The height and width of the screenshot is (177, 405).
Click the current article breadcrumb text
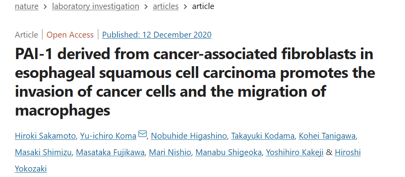point(203,6)
